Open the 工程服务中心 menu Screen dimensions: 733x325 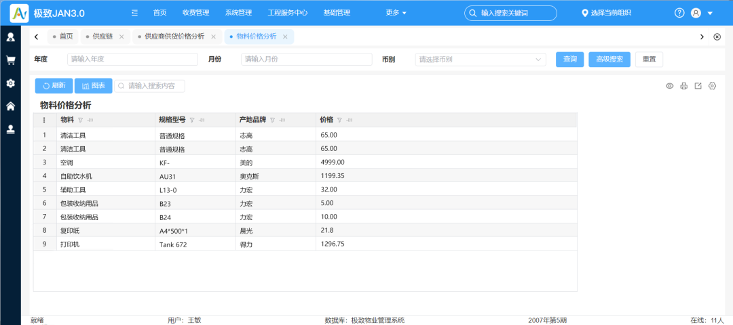288,13
